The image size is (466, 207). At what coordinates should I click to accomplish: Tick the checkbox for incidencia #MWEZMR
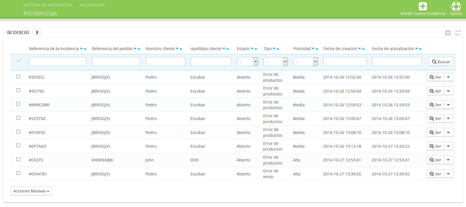coord(18,104)
